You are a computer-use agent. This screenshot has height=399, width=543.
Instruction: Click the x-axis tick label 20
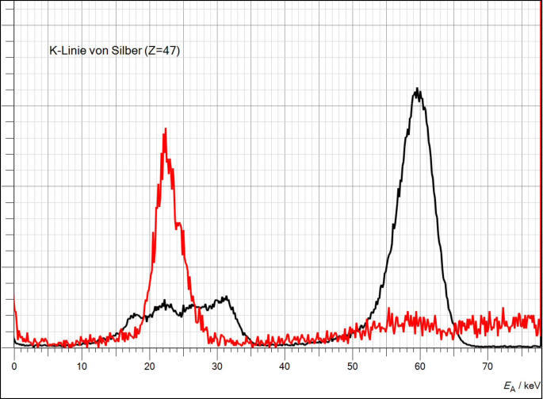(150, 366)
